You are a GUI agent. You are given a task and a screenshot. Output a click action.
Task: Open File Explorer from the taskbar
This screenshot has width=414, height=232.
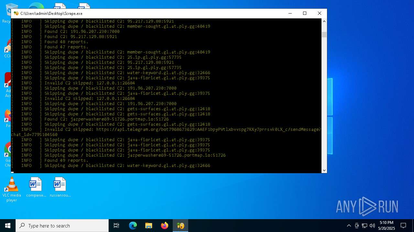[x=149, y=226]
